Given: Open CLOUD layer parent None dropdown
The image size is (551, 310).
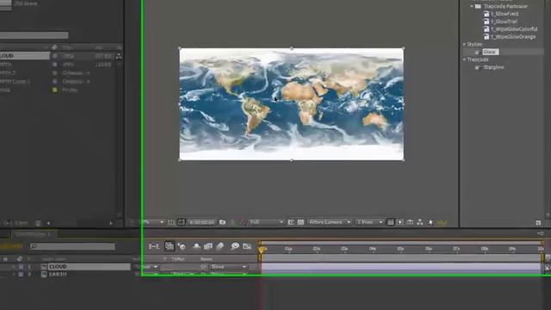Looking at the screenshot, I should (228, 267).
